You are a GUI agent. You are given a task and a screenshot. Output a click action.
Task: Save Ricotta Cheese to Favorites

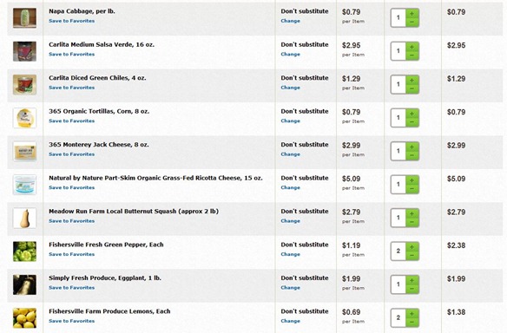click(72, 187)
